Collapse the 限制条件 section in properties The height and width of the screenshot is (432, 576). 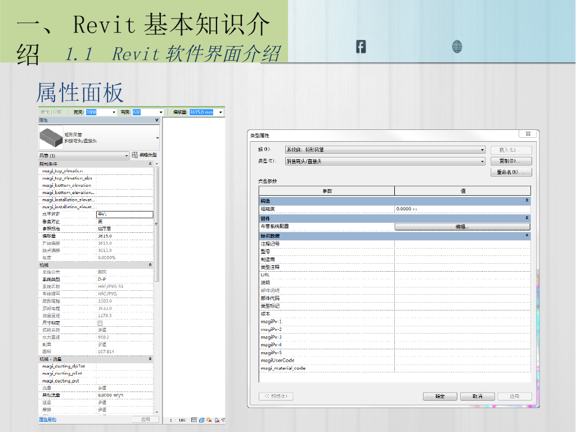click(150, 164)
